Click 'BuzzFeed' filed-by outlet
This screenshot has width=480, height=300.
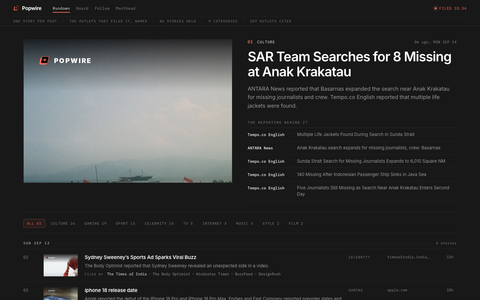coord(244,274)
